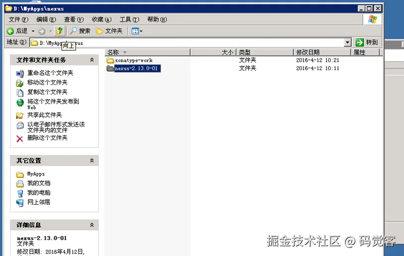Click the green 转到 Go button
The image size is (404, 256).
pyautogui.click(x=366, y=43)
